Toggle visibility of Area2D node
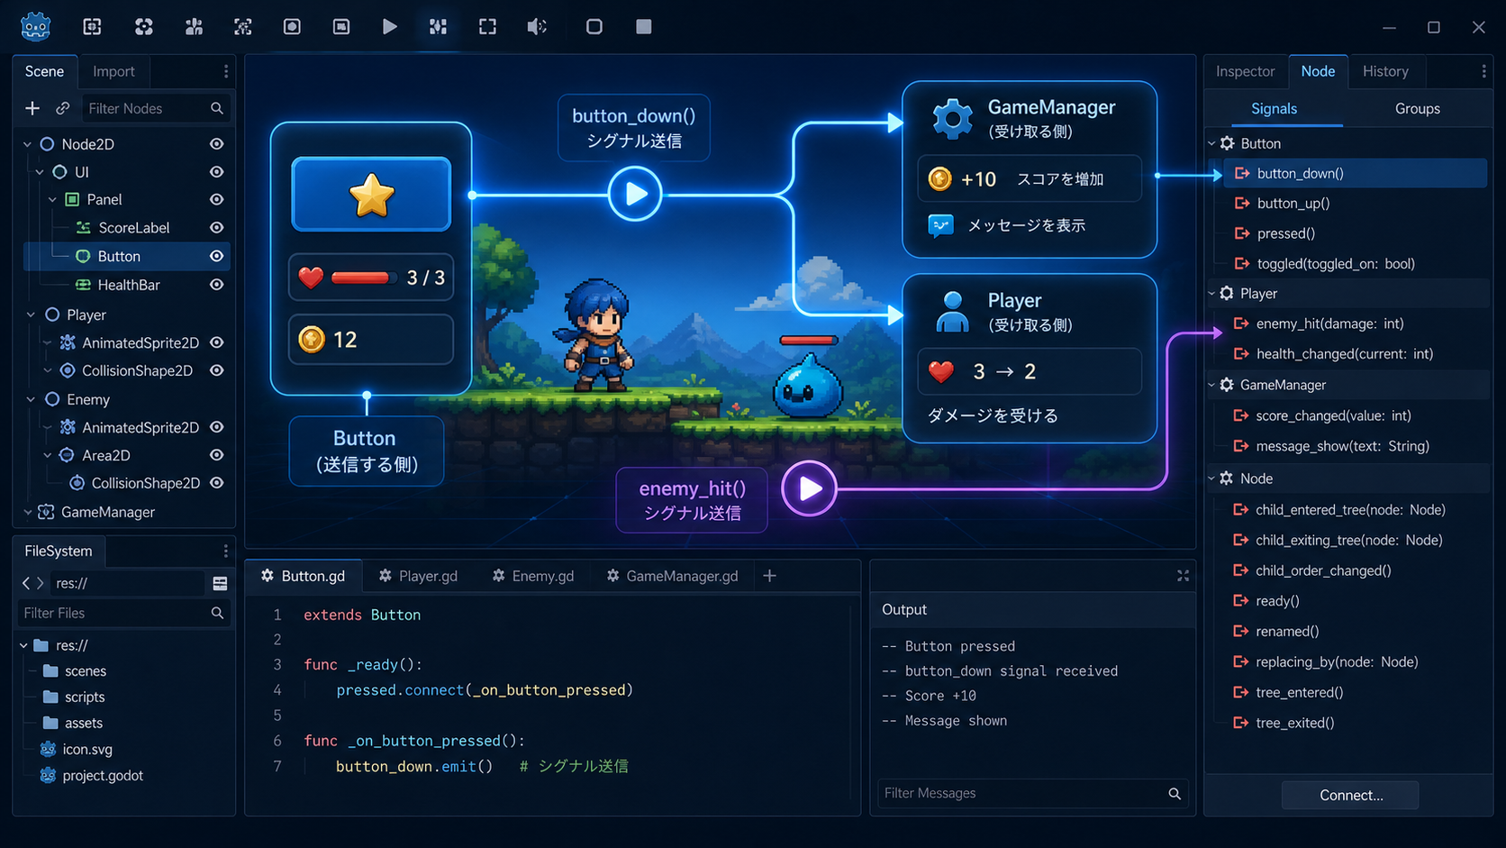The height and width of the screenshot is (848, 1506). pos(216,455)
